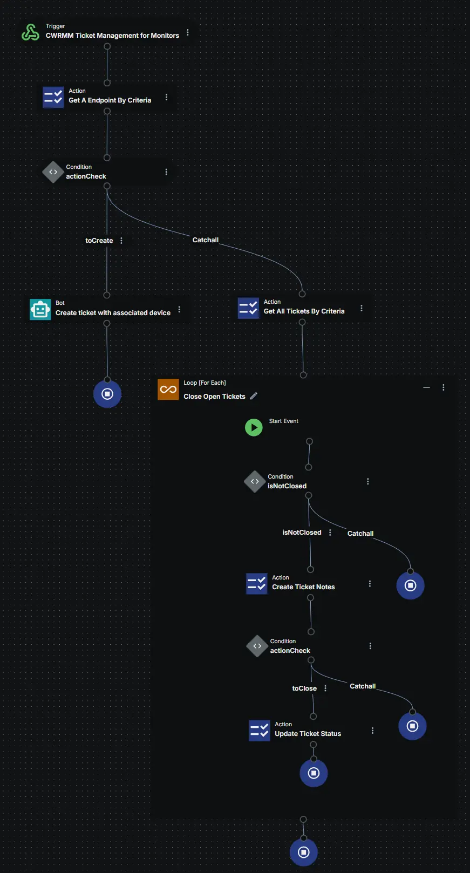
Task: Click the green Start Event play icon
Action: point(254,427)
